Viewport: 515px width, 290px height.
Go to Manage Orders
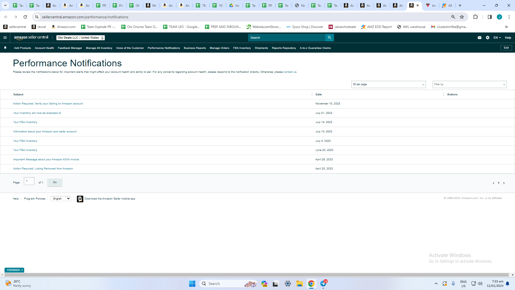pos(219,48)
